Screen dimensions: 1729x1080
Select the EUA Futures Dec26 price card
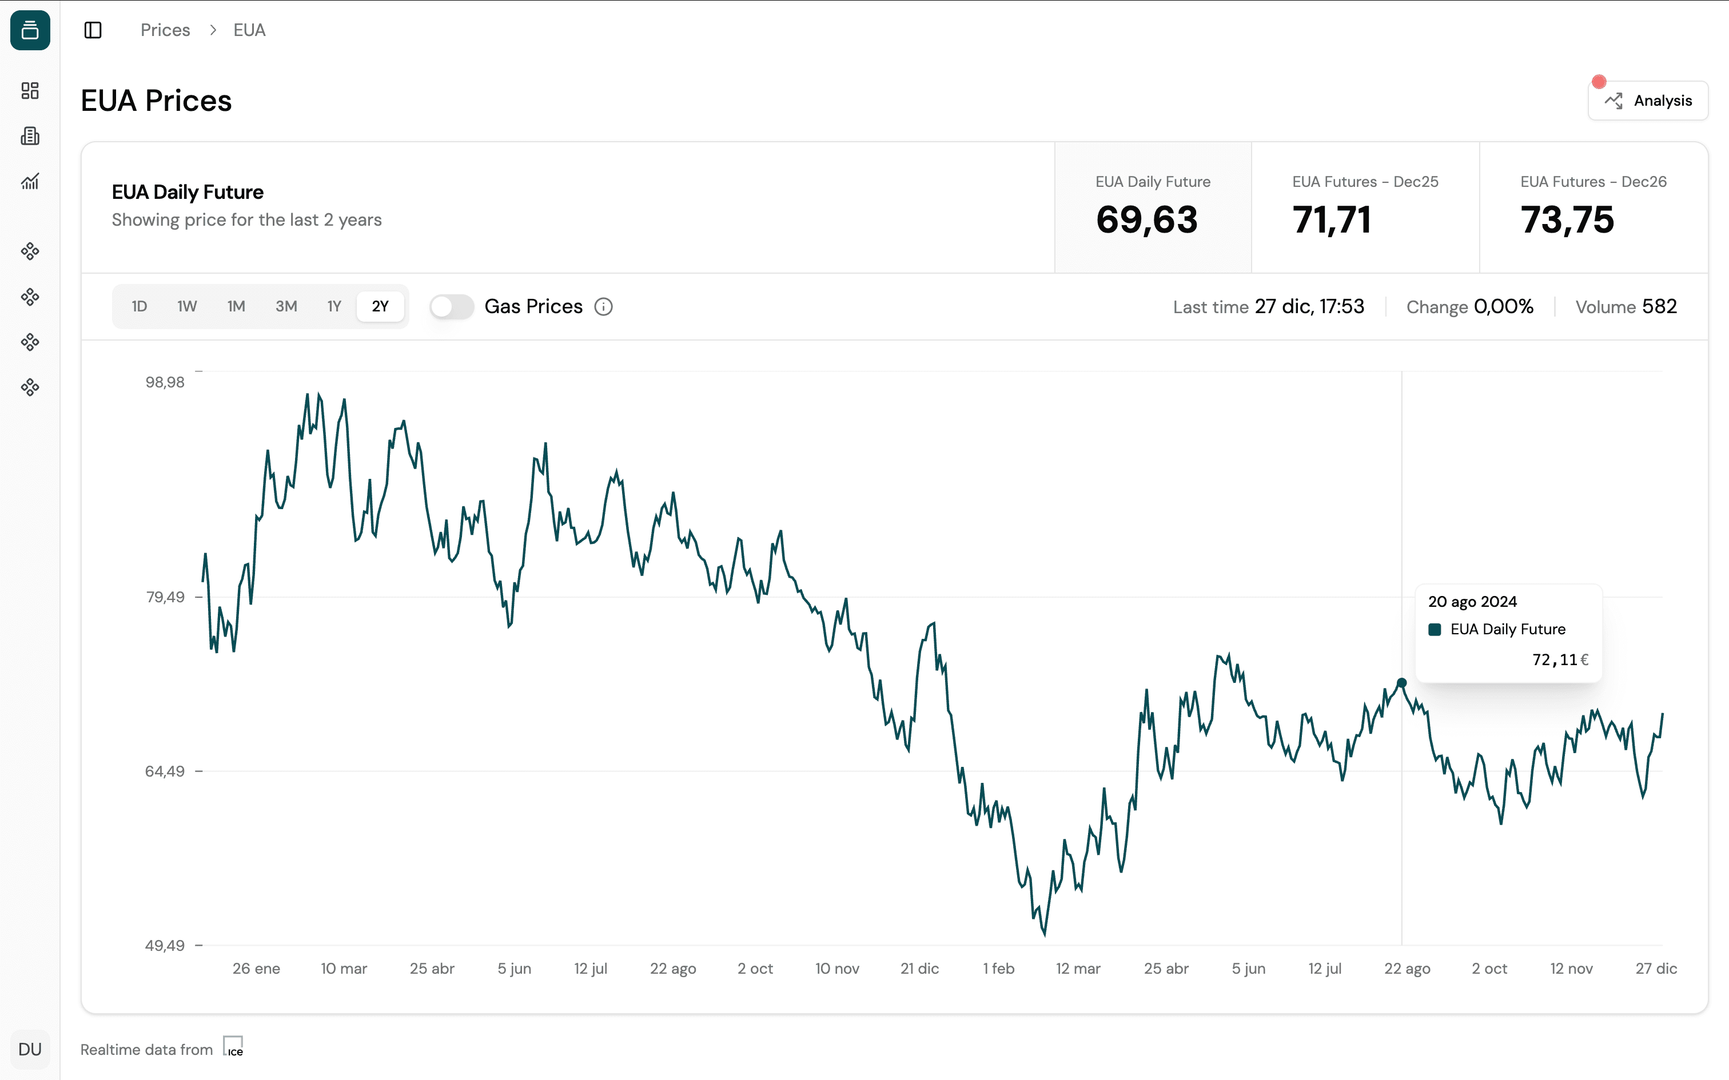click(x=1593, y=207)
